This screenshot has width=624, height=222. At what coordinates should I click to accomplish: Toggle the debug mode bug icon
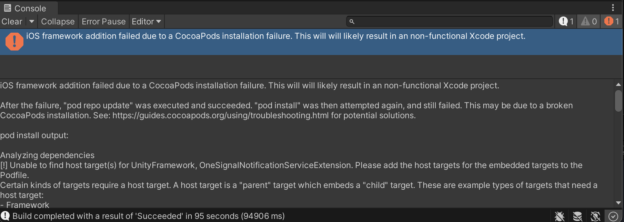pos(560,216)
